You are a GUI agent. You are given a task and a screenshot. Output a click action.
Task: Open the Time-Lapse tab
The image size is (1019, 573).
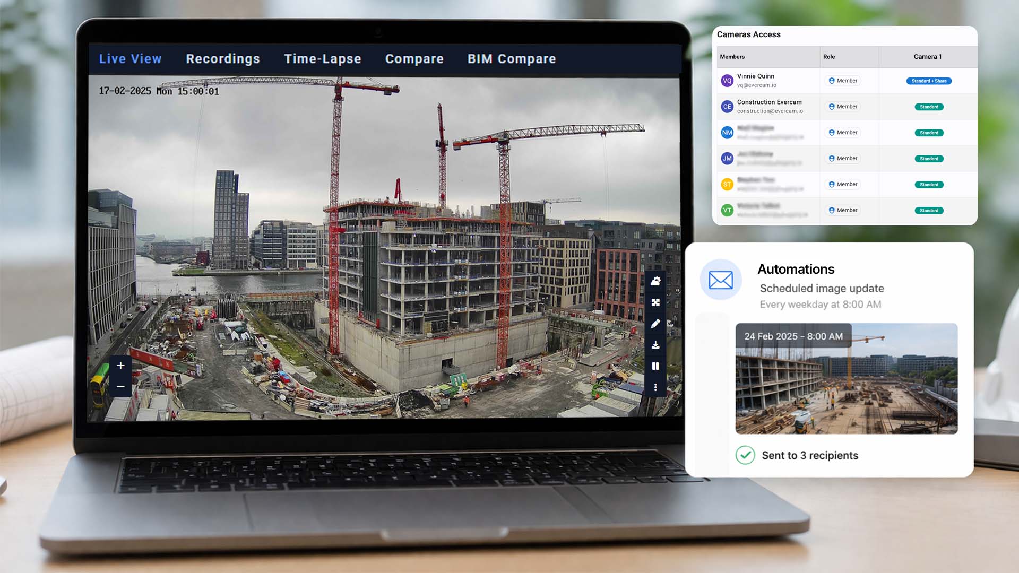(322, 59)
